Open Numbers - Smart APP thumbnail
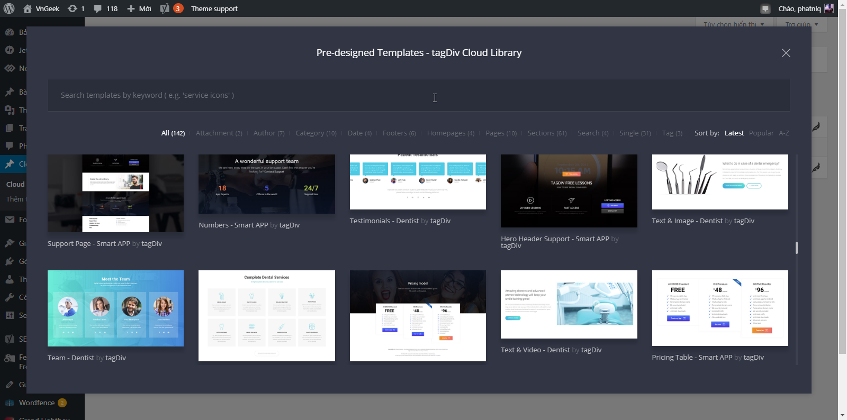Screen dimensions: 847x420 tap(267, 184)
